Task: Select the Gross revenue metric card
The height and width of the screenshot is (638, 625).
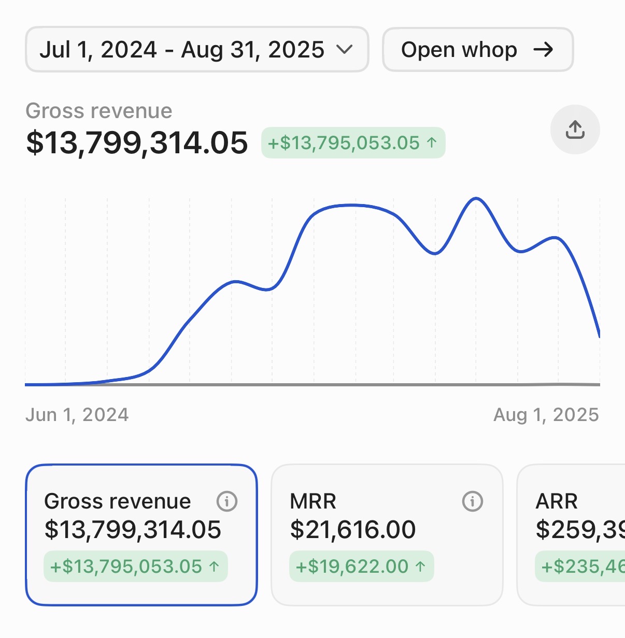Action: pyautogui.click(x=141, y=534)
